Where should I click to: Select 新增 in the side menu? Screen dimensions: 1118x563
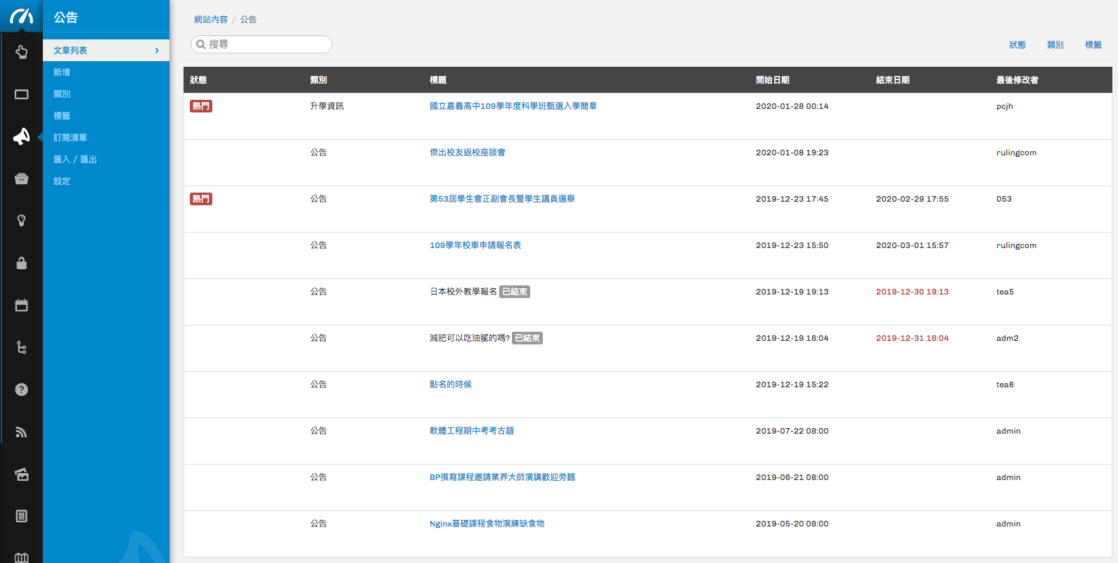point(62,72)
